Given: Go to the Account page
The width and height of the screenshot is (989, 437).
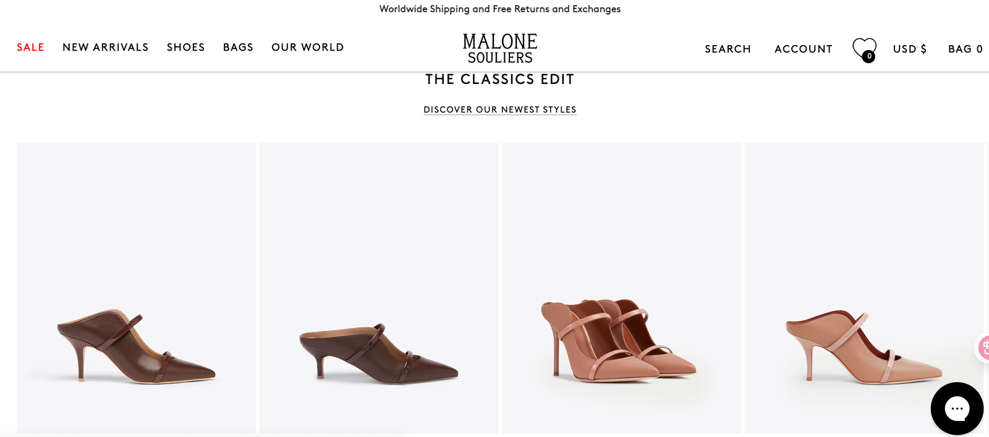Looking at the screenshot, I should click(803, 49).
